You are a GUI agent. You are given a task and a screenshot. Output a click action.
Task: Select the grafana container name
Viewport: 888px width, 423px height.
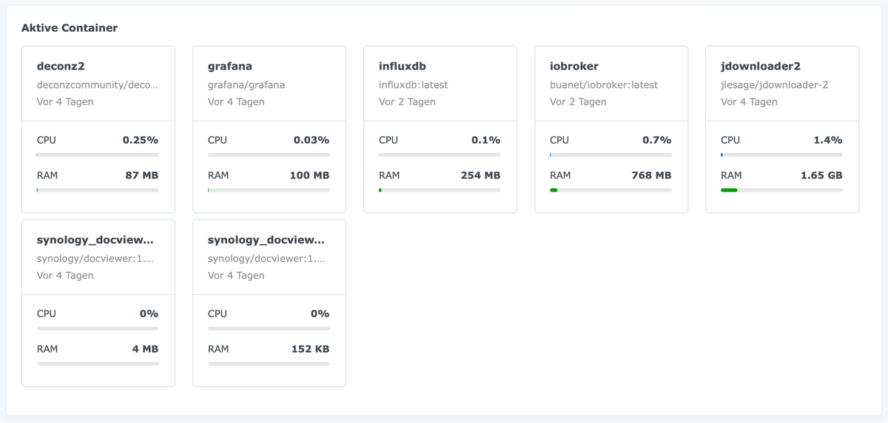230,67
